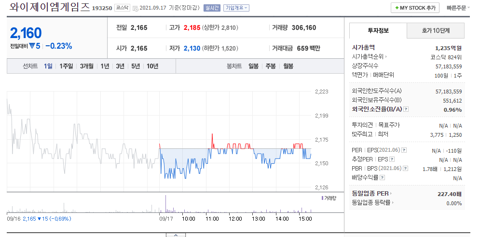The width and height of the screenshot is (480, 237).
Task: Click the 시가총액 label
Action: tap(363, 47)
